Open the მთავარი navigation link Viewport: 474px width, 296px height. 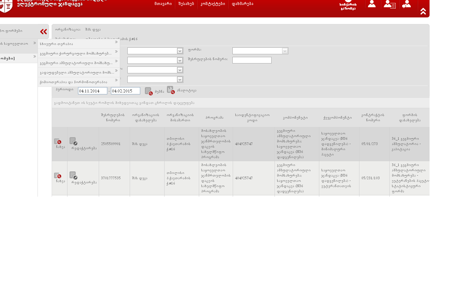[x=163, y=4]
